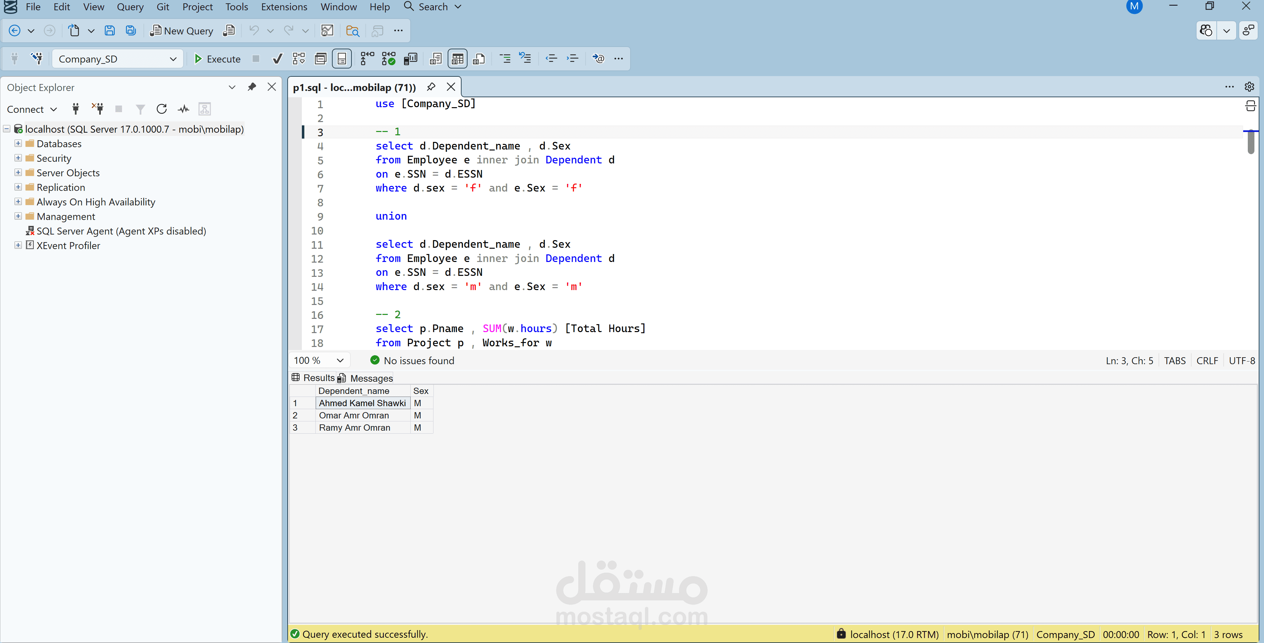Click the Dependent_name column header
Screen dimensions: 1264x643
363,391
